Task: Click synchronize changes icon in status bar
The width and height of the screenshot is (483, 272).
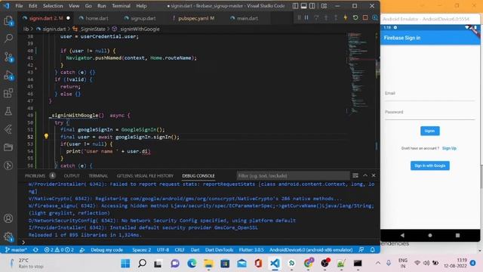Action: pyautogui.click(x=35, y=250)
